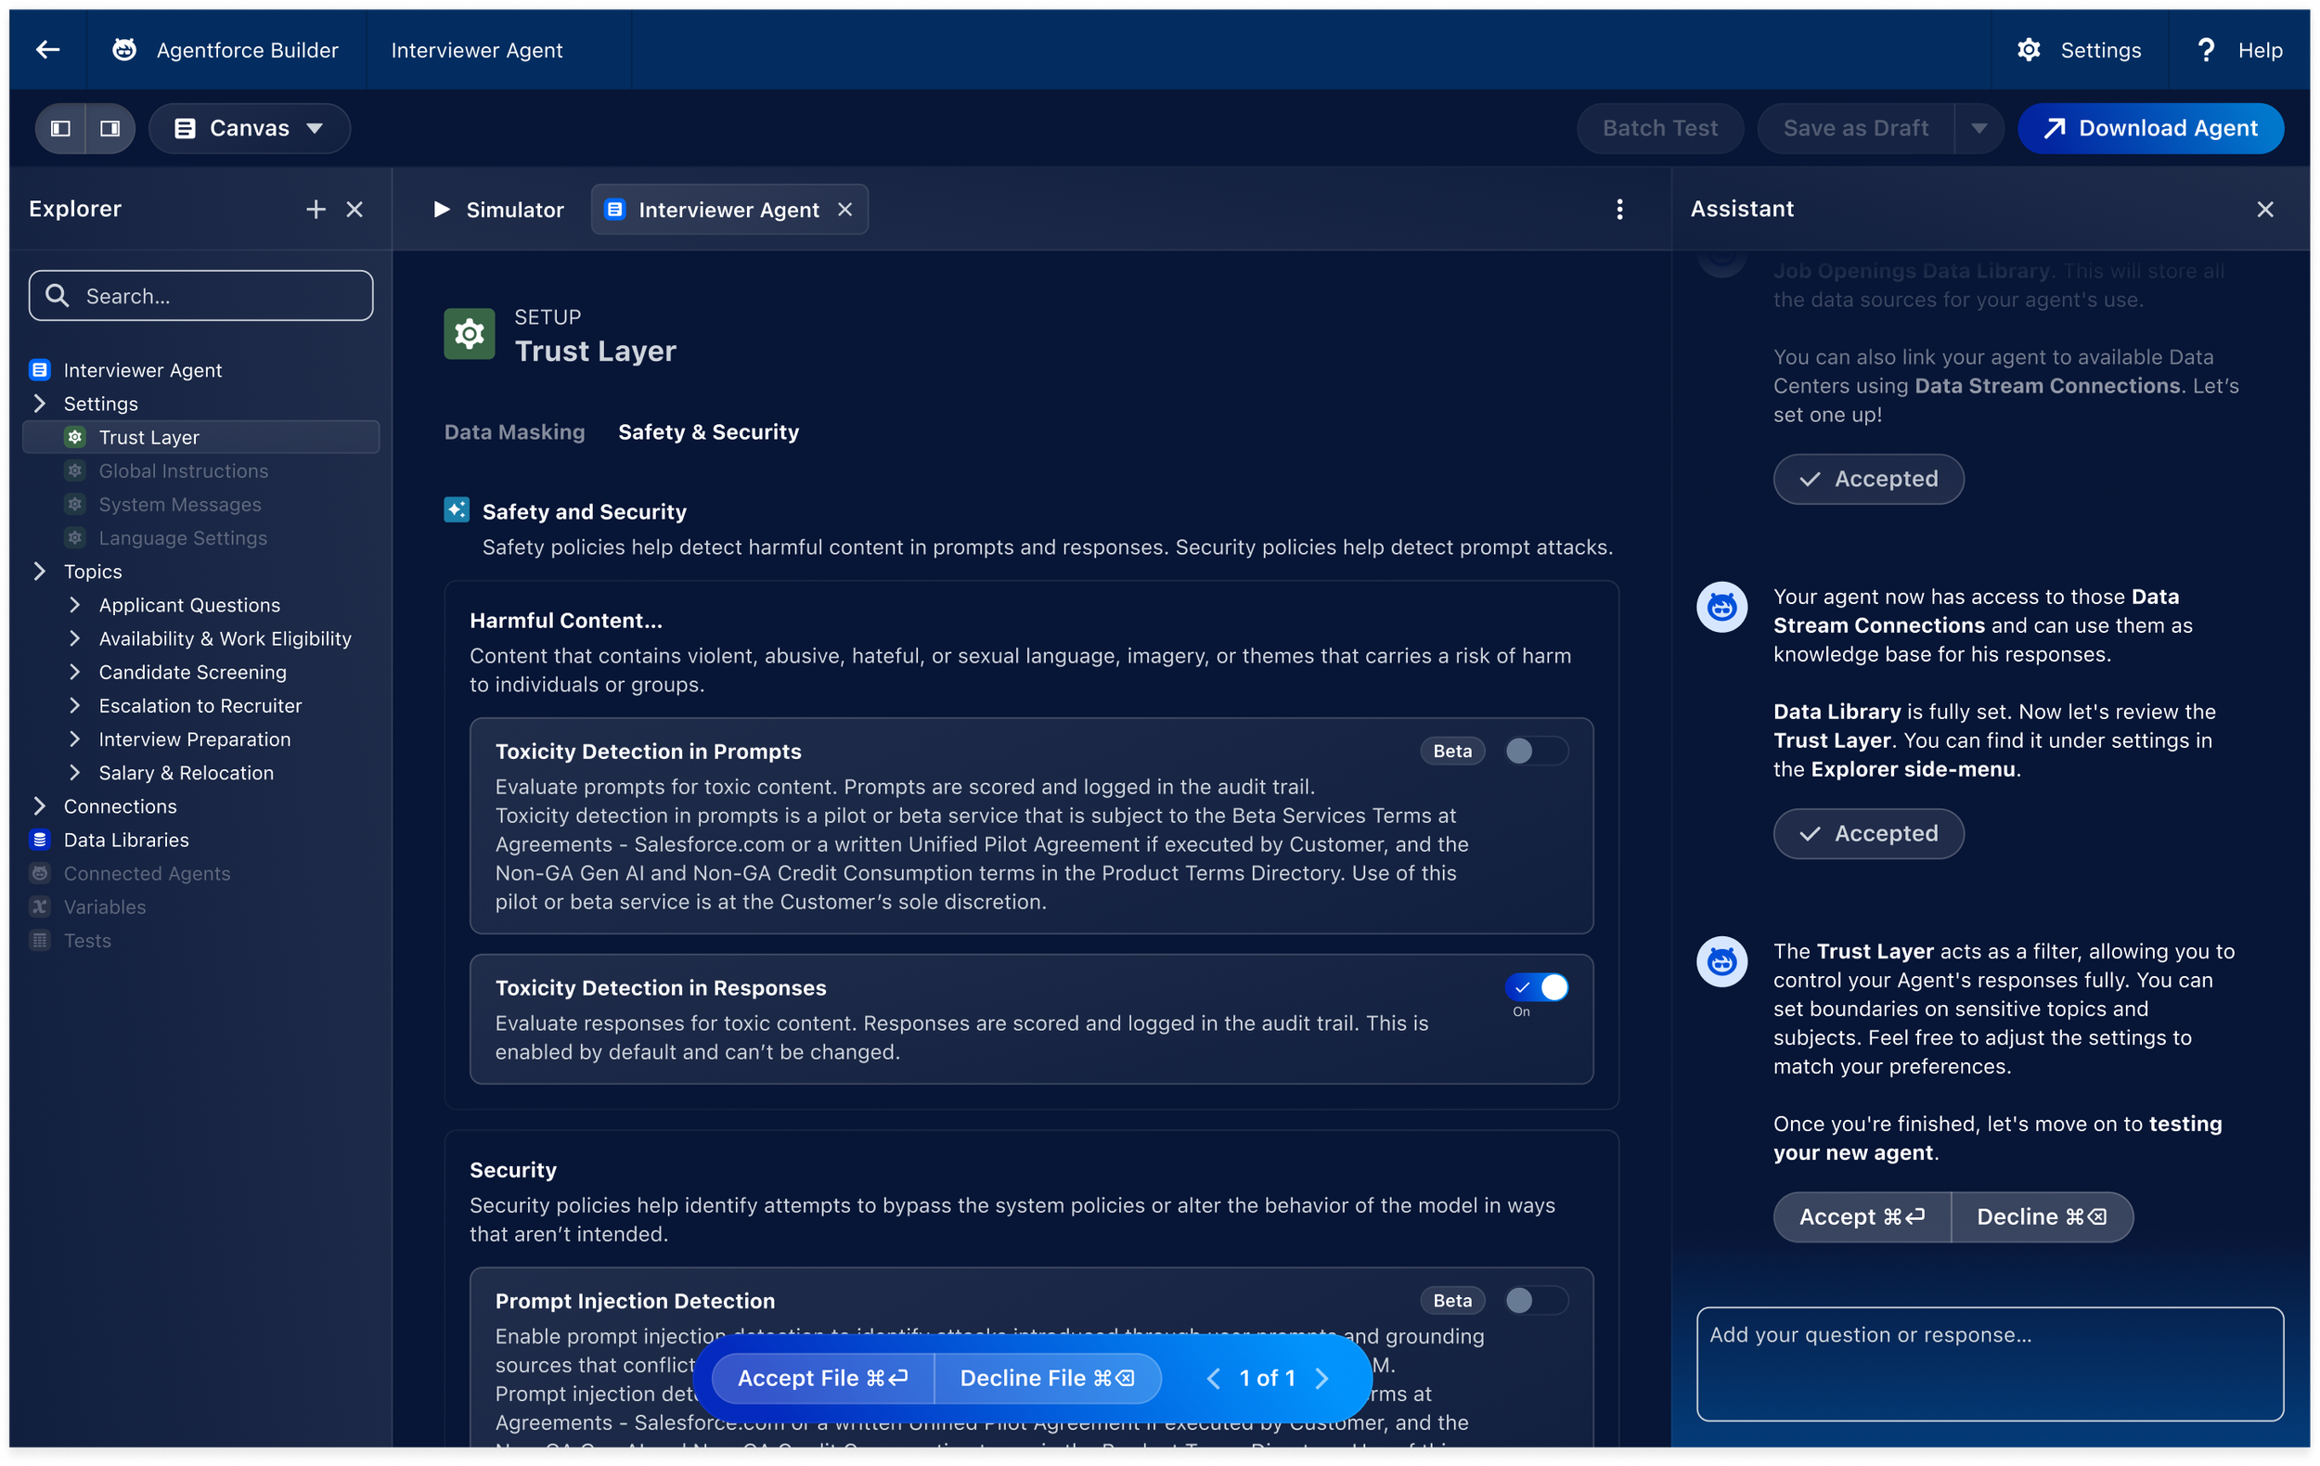The width and height of the screenshot is (2320, 1466).
Task: Select Interviewer Agent root in Explorer
Action: click(x=143, y=370)
